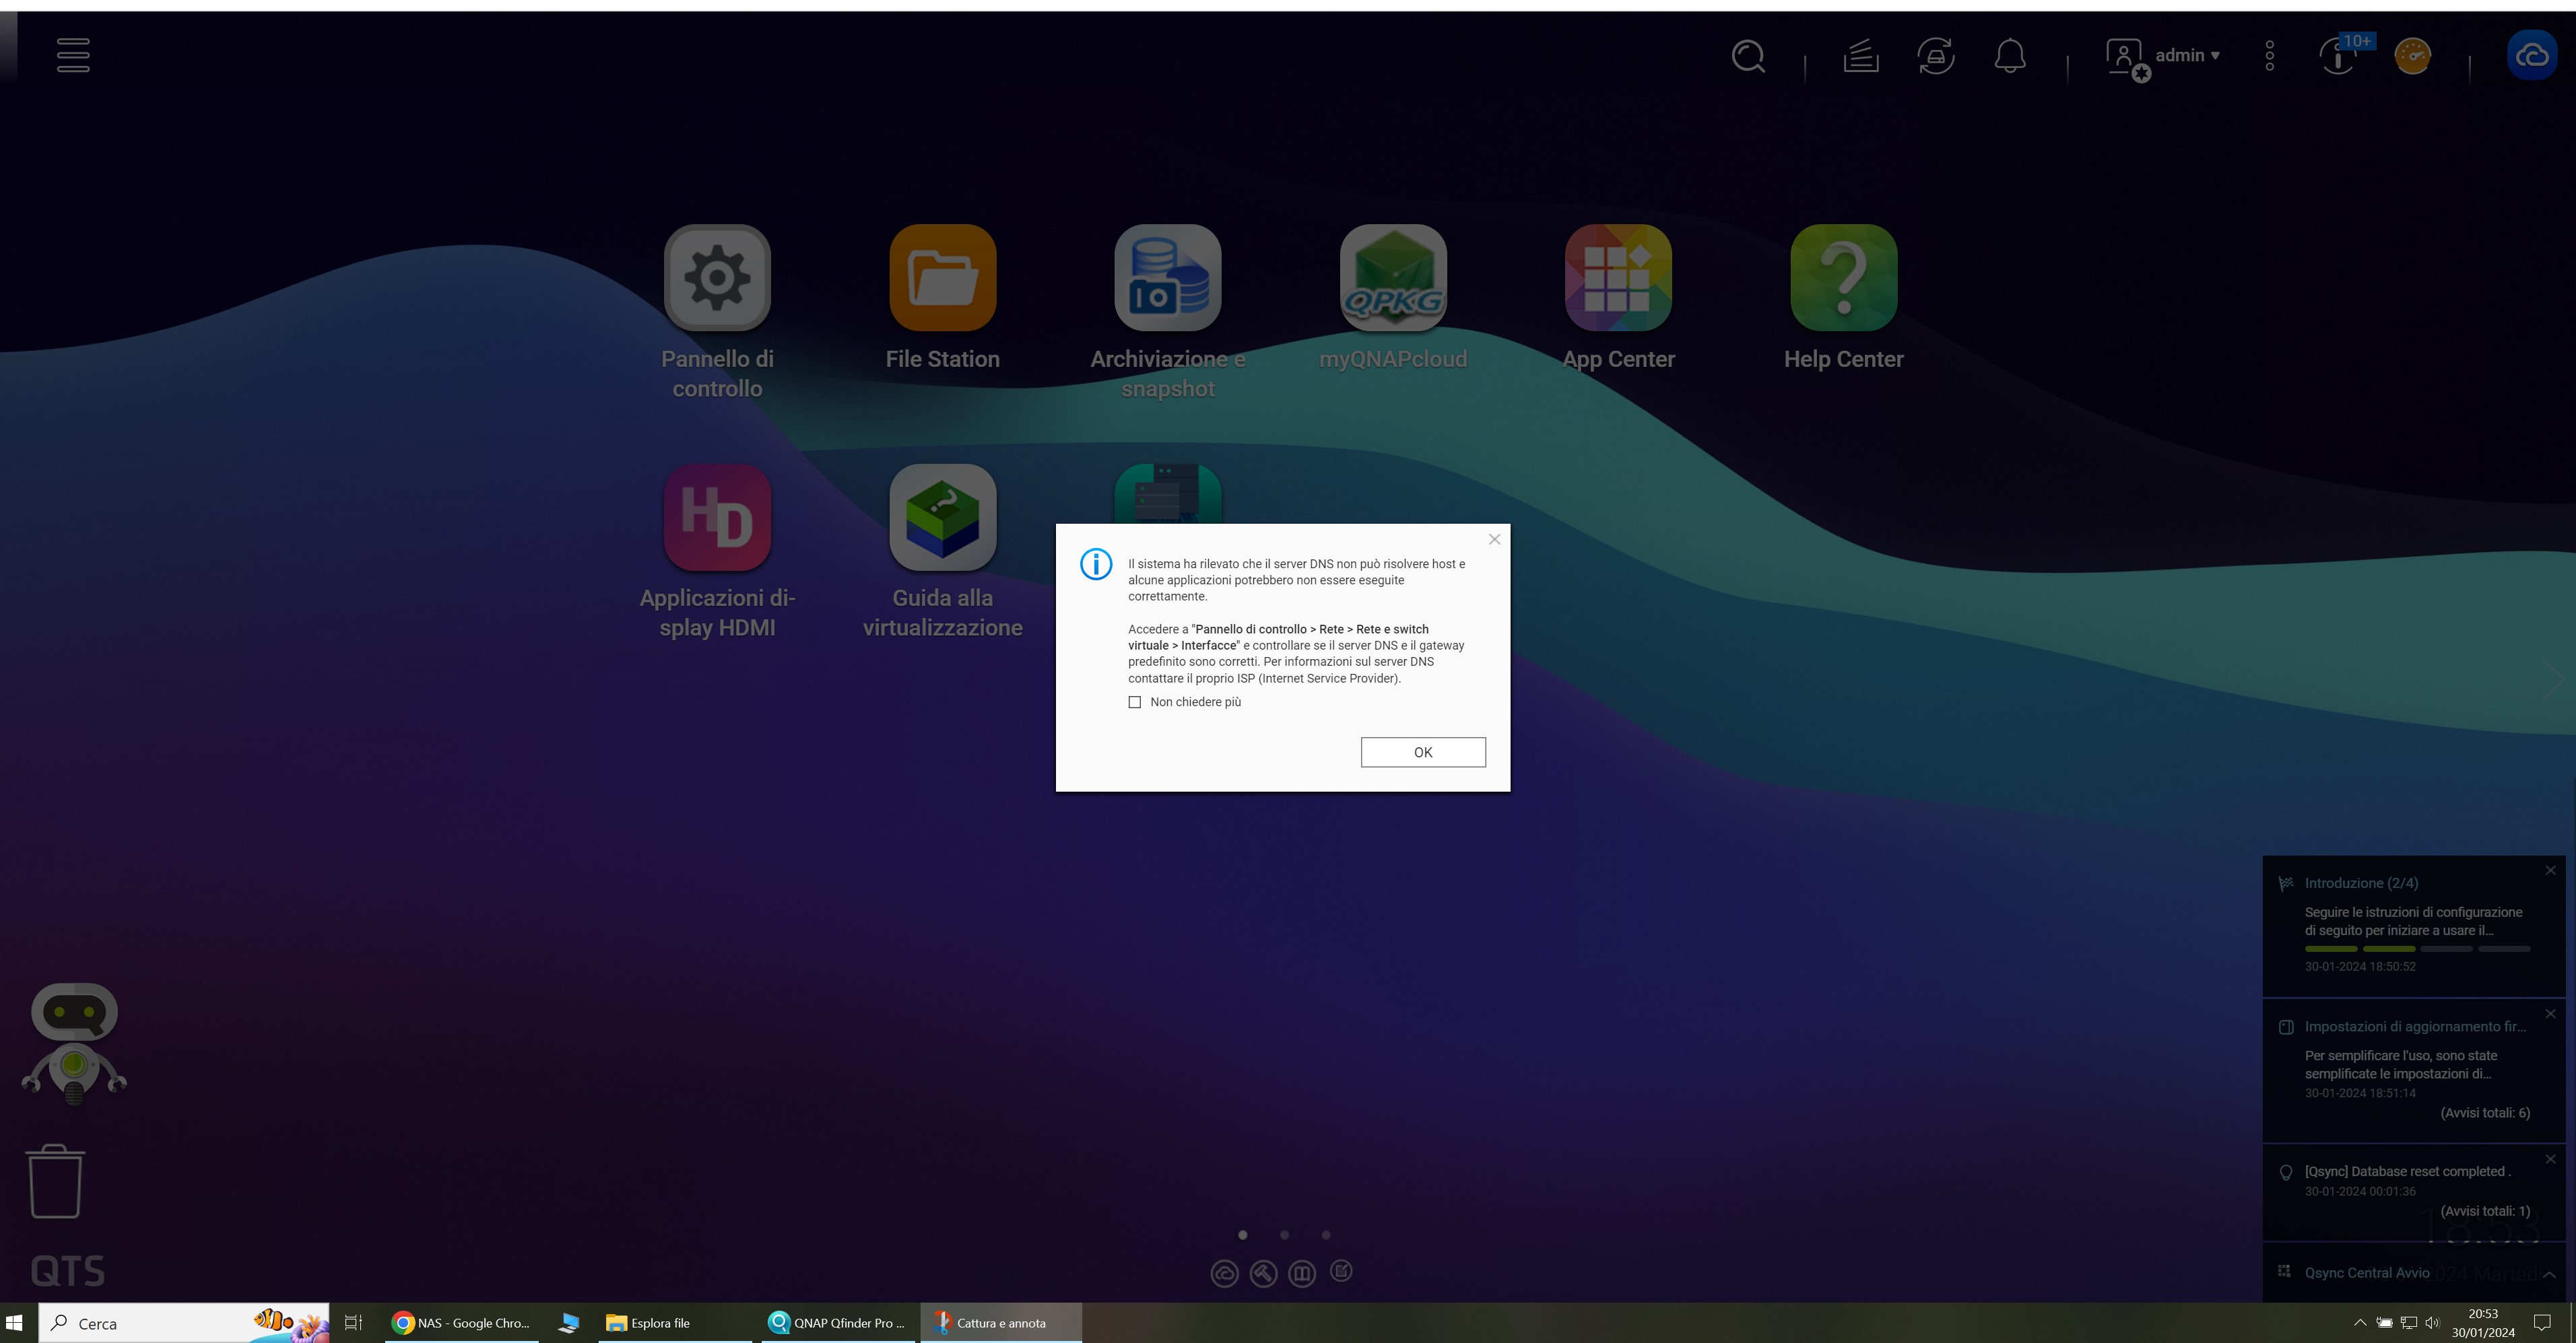Click OK in the DNS dialog
The image size is (2576, 1343).
click(1422, 753)
